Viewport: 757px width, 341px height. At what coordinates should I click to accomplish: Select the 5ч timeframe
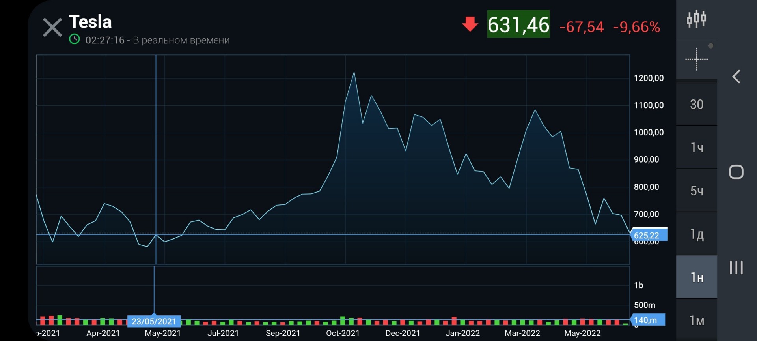pyautogui.click(x=696, y=191)
